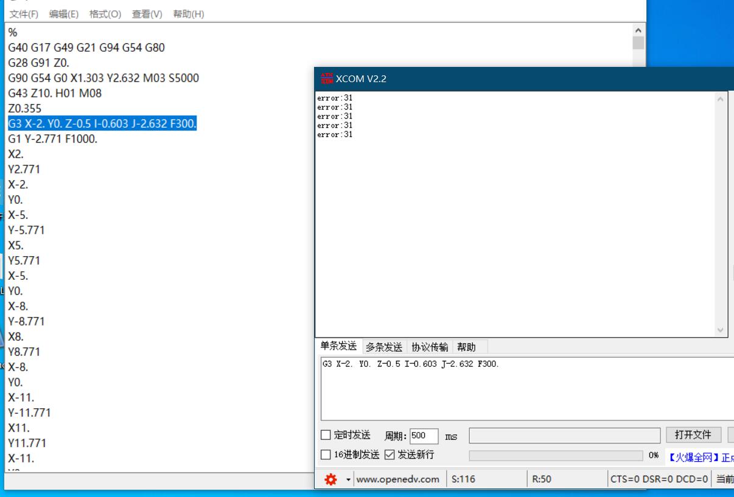734x497 pixels.
Task: Click the www.openedv.com status bar link
Action: click(397, 479)
